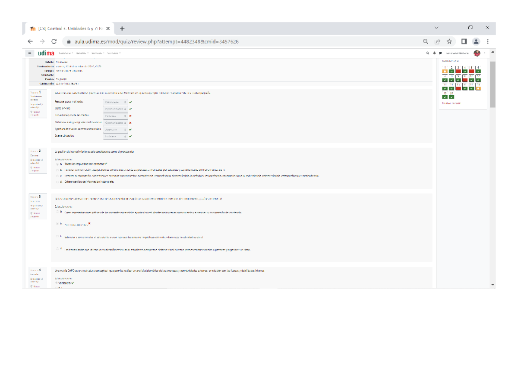The height and width of the screenshot is (366, 518).
Task: Open the notifications bell icon
Action: (x=434, y=53)
